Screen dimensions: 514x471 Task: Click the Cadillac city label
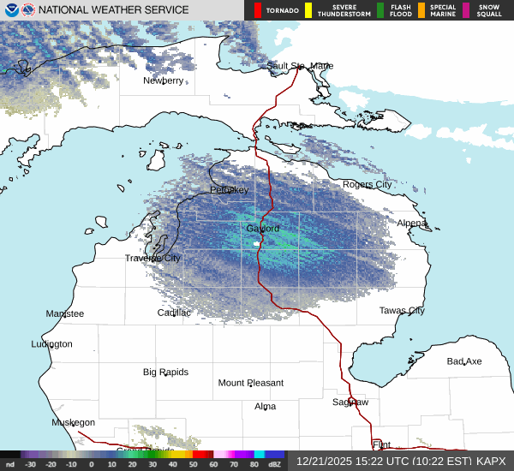(x=174, y=313)
